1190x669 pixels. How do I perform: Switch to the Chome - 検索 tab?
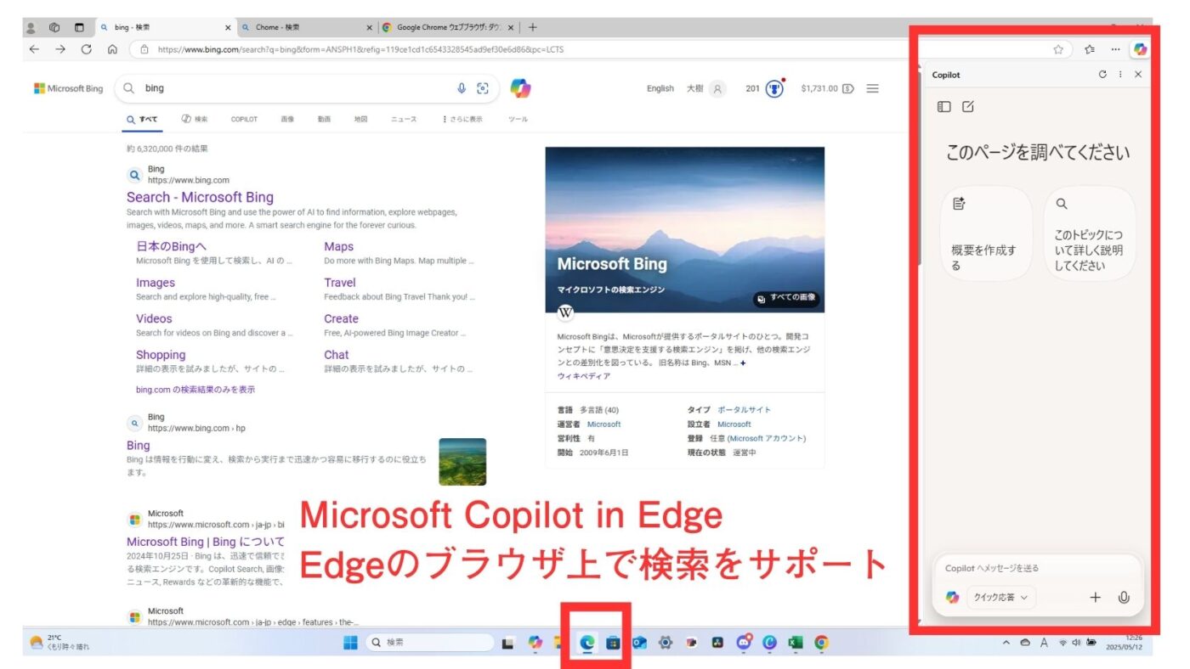305,27
